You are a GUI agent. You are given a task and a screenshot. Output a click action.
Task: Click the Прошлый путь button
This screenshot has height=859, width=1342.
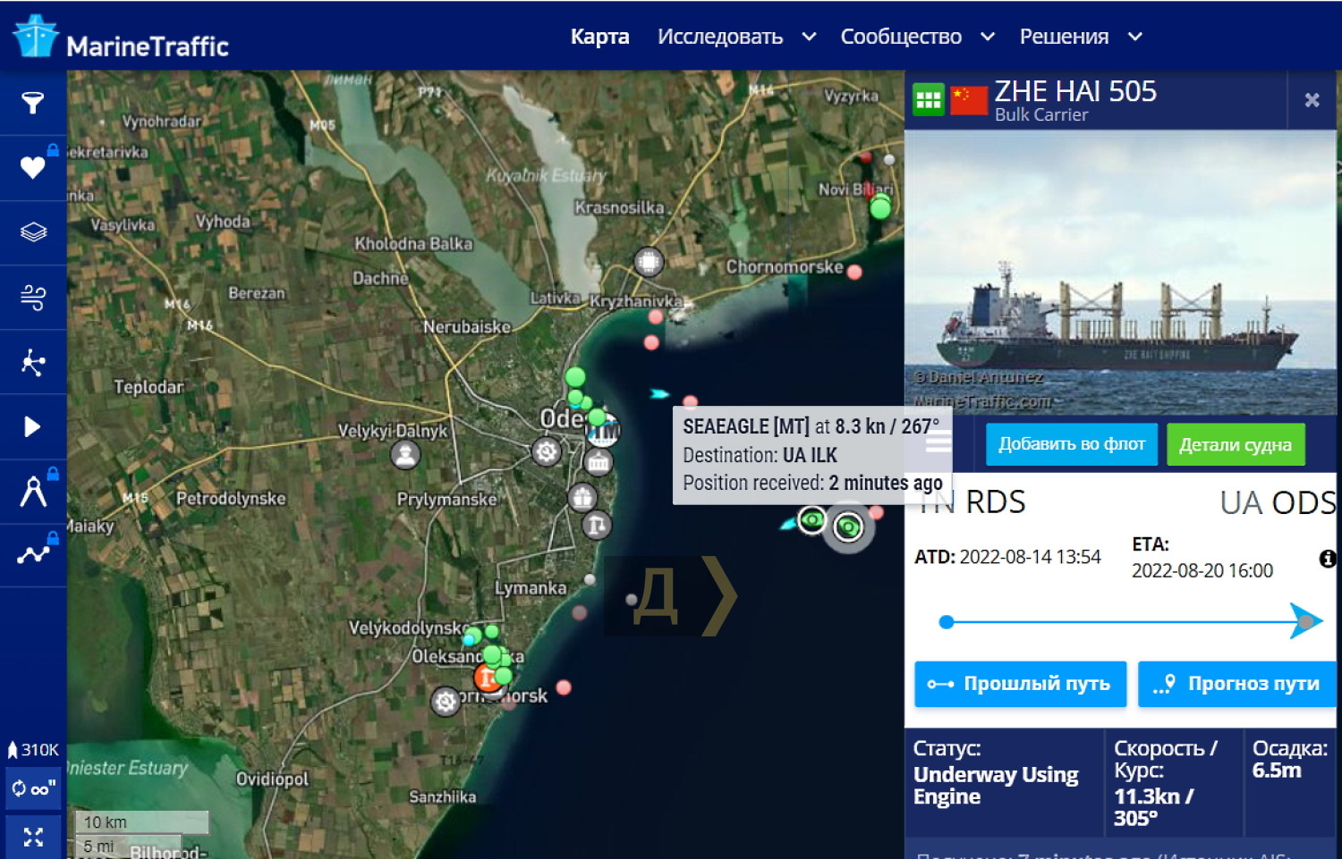tap(1020, 684)
